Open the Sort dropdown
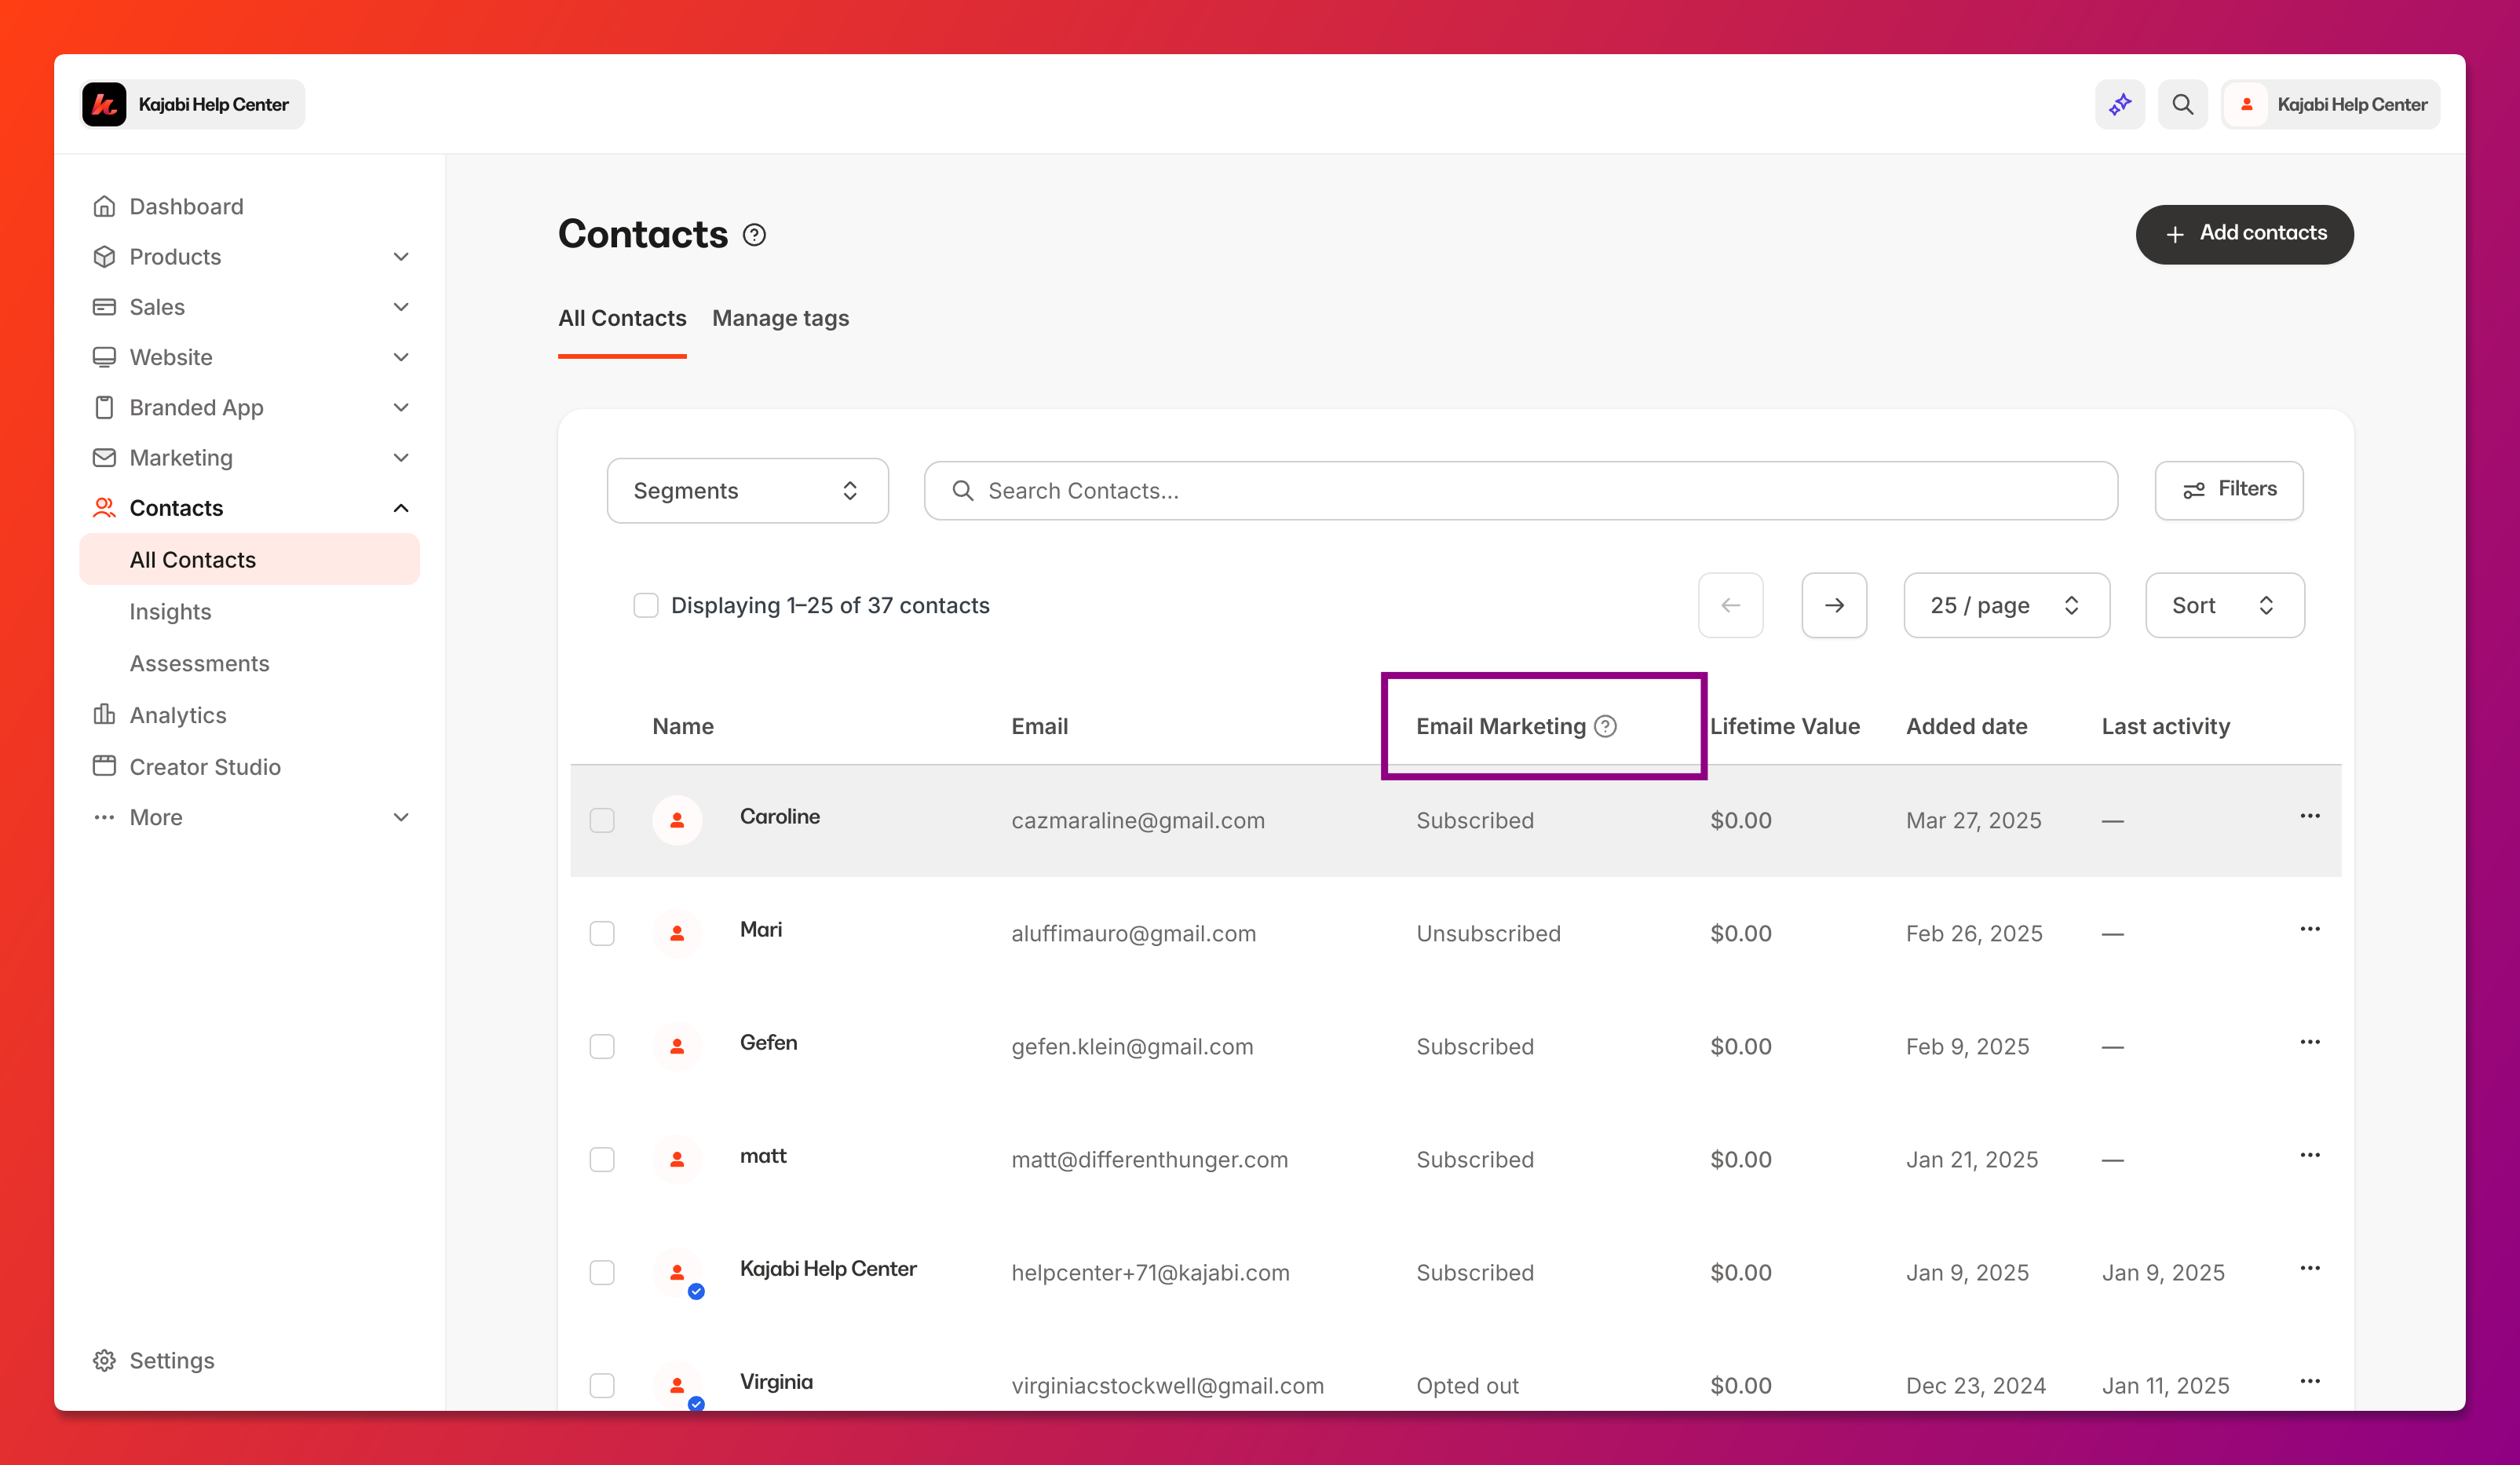Image resolution: width=2520 pixels, height=1465 pixels. point(2224,605)
